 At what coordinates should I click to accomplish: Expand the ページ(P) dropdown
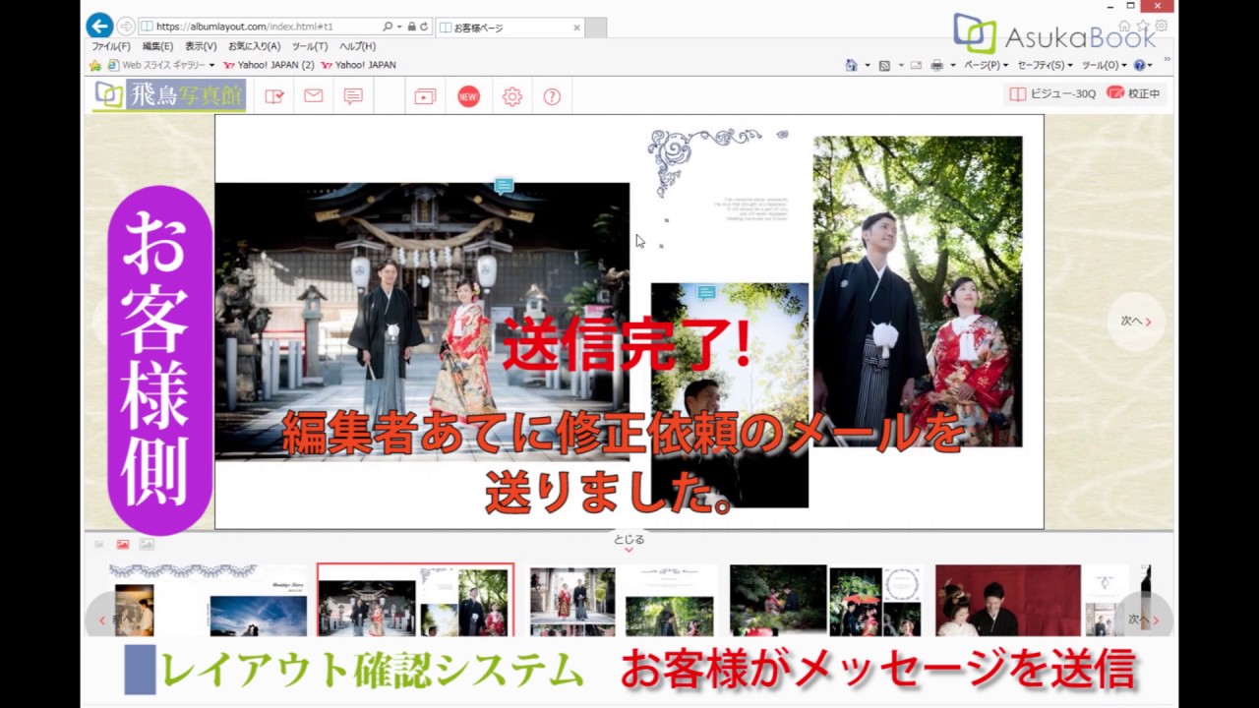(986, 65)
